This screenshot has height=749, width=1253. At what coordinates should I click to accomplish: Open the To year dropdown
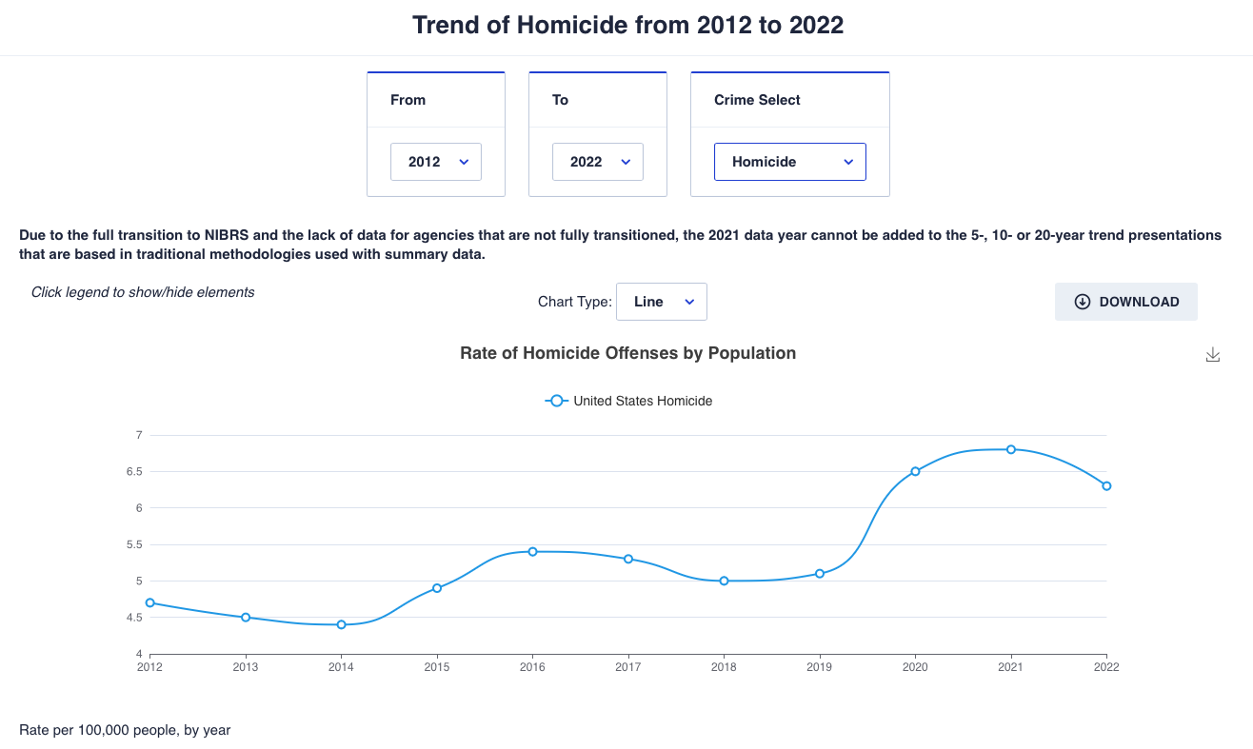coord(598,162)
